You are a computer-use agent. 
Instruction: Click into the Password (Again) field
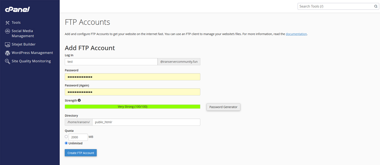click(x=132, y=92)
